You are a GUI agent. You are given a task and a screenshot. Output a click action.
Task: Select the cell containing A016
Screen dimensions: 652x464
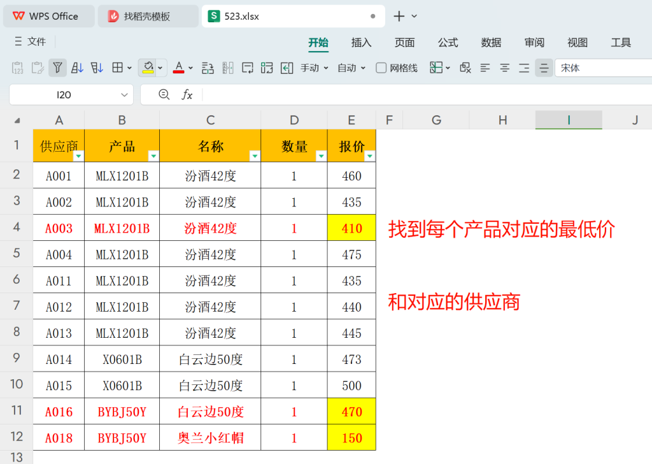click(x=59, y=412)
